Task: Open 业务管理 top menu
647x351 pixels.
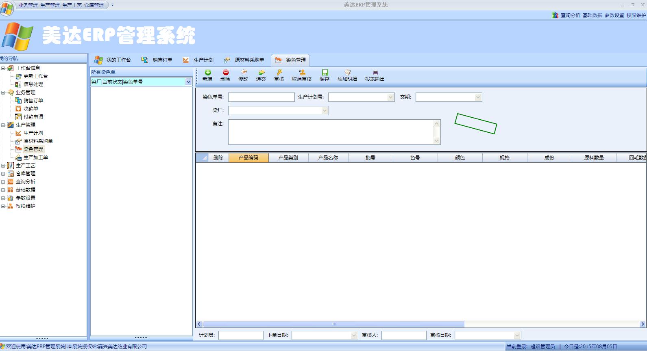Action: (28, 5)
